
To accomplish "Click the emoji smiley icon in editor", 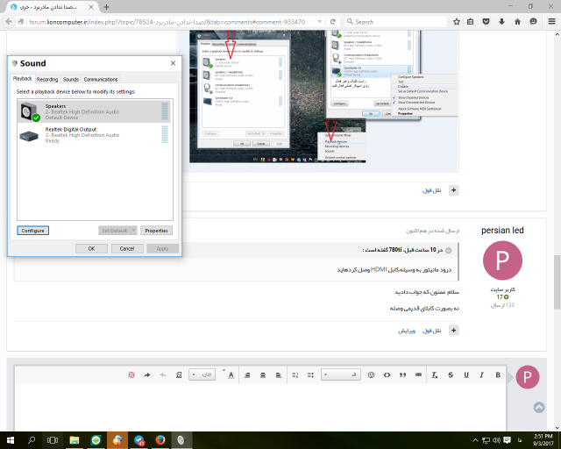I will tap(372, 374).
